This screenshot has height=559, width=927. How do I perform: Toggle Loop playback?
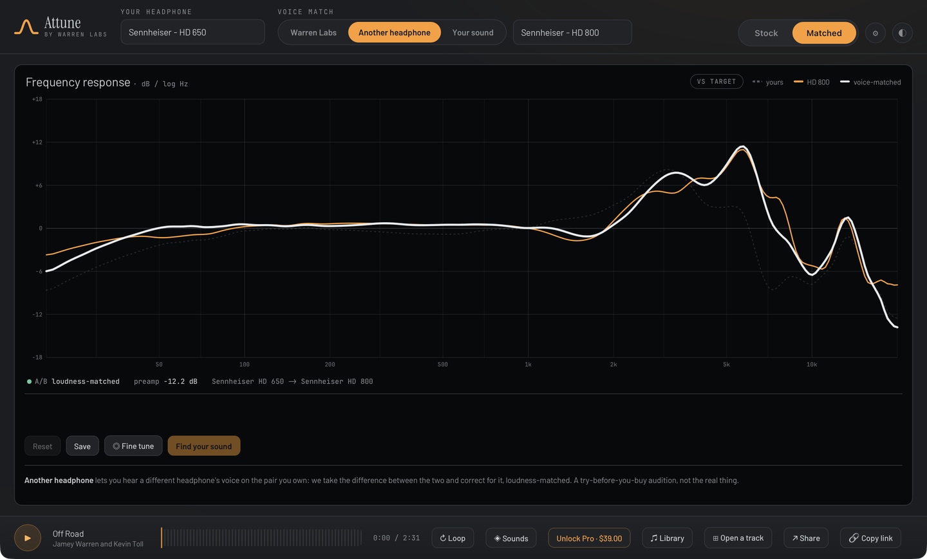click(453, 538)
